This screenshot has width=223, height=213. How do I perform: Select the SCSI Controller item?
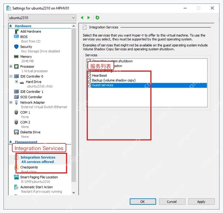31,97
